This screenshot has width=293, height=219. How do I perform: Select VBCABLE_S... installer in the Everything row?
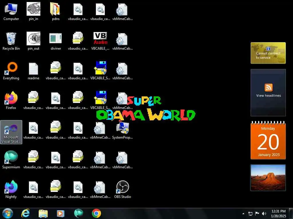(100, 71)
